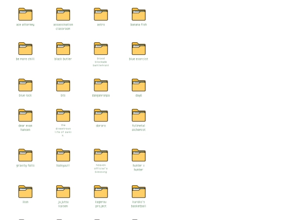Select the assassination classroom folder
Viewport: 293px width, 220px height.
coord(63,14)
